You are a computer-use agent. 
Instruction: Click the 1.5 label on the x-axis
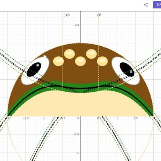[136, 118]
